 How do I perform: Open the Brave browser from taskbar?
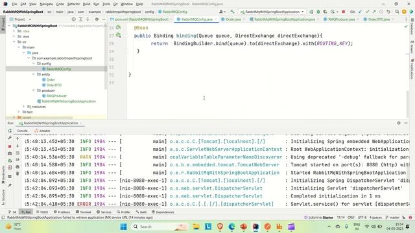click(220, 227)
